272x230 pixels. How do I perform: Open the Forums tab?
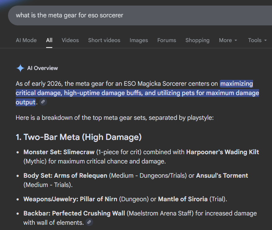click(x=167, y=40)
